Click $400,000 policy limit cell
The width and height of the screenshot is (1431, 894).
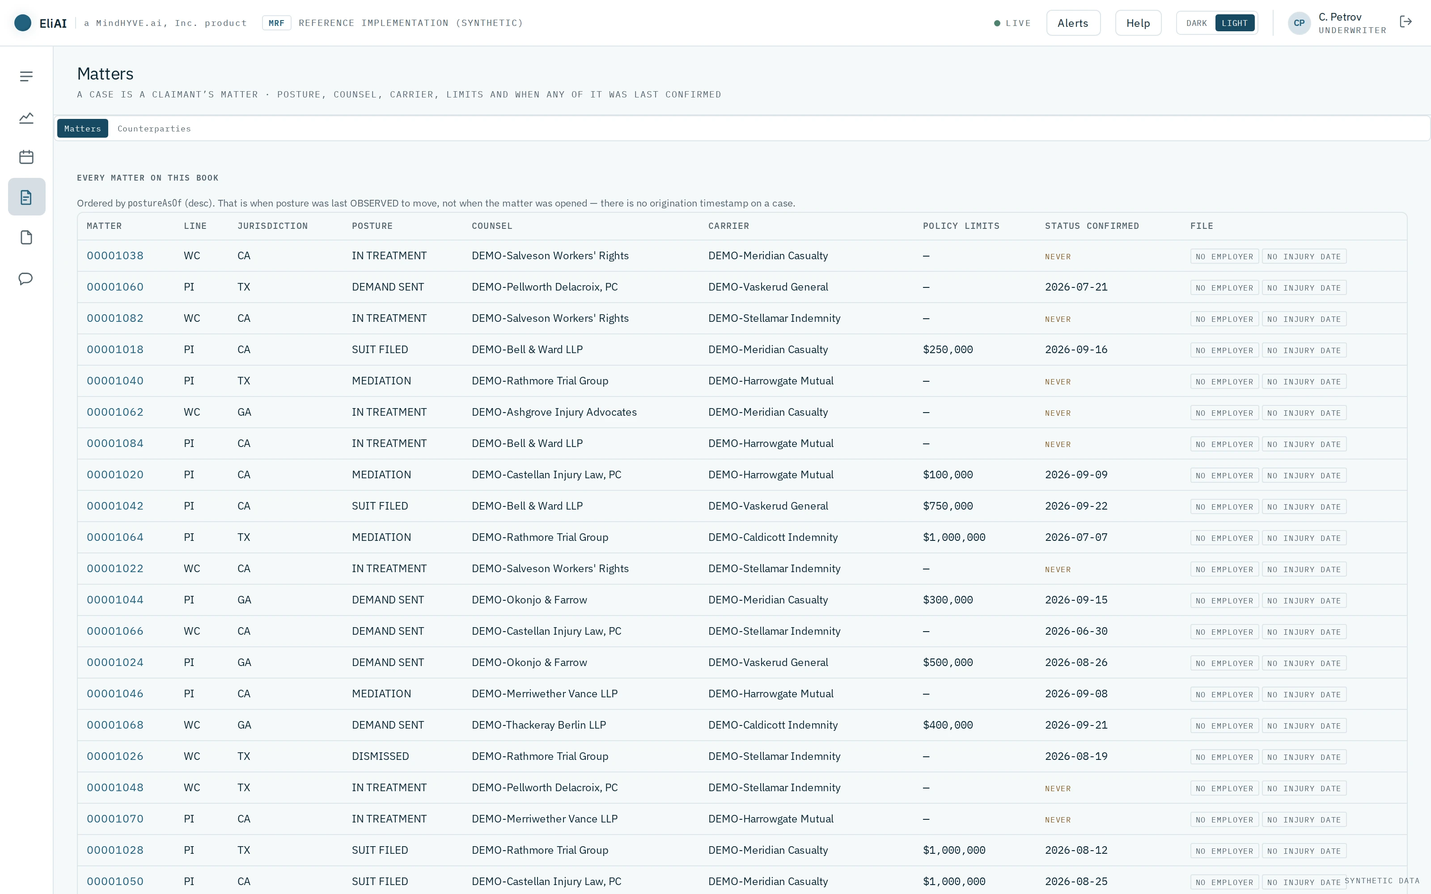(x=948, y=725)
